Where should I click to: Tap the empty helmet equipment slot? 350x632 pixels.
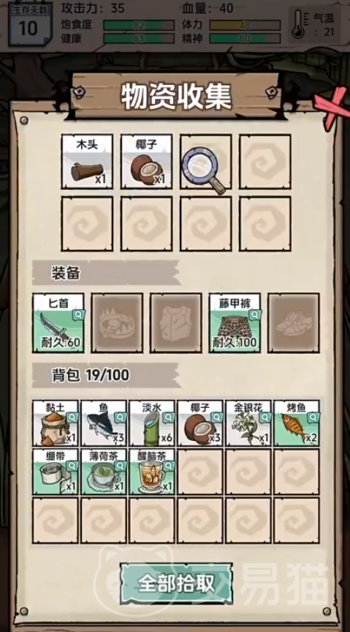(117, 323)
